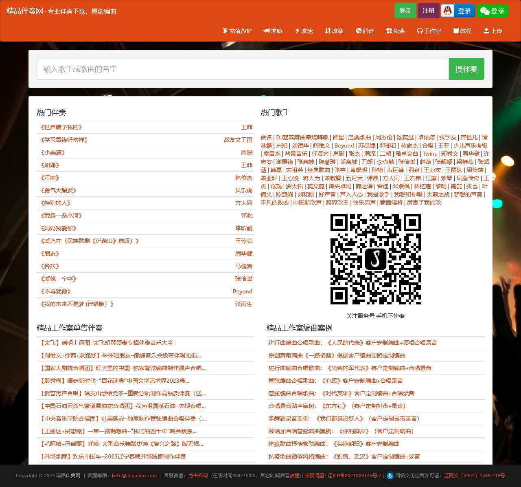Open the 教程 tutorial nav item
The height and width of the screenshot is (487, 521).
[462, 31]
